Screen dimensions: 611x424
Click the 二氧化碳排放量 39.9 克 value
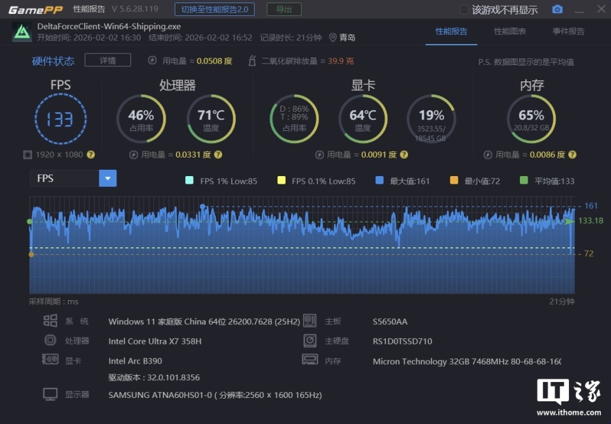coord(341,61)
